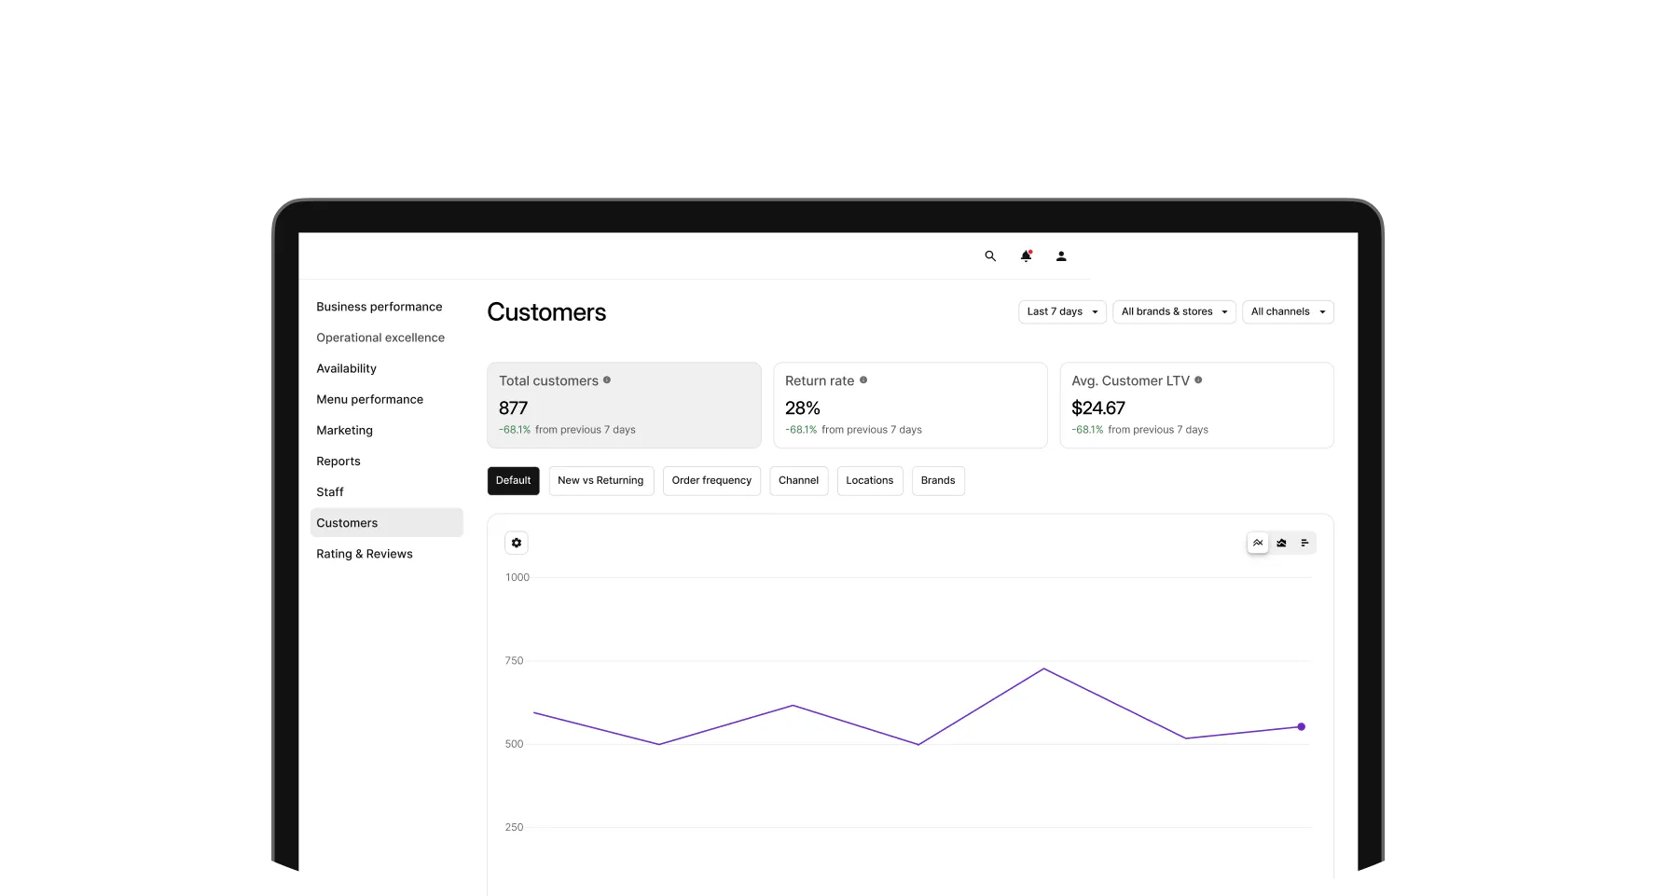
Task: Switch to area chart view
Action: [1281, 543]
